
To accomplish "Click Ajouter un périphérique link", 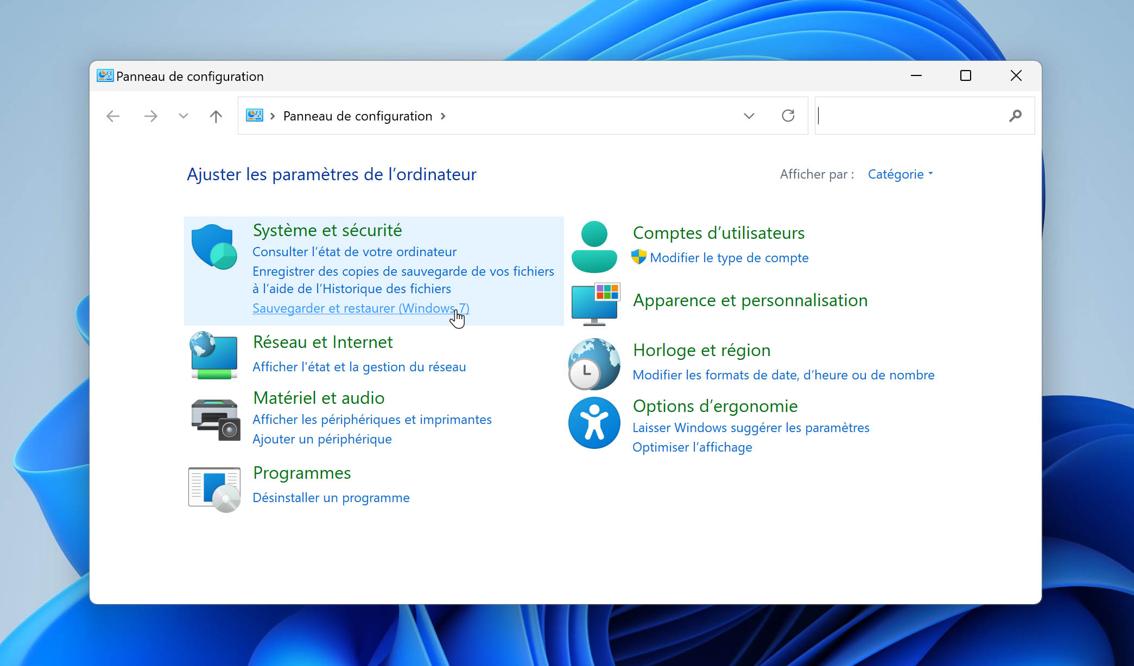I will [322, 439].
